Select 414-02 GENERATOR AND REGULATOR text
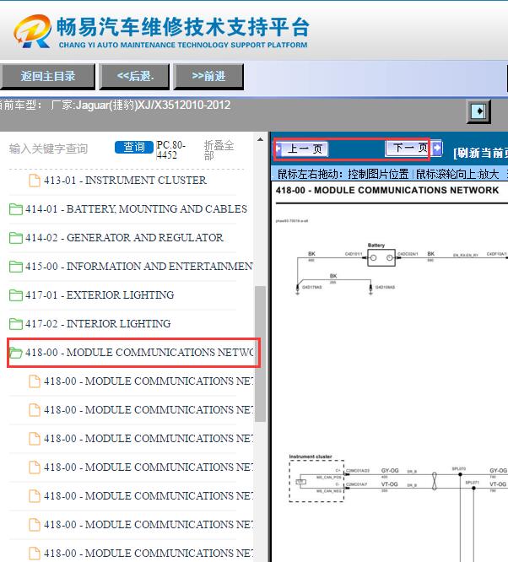Image resolution: width=508 pixels, height=562 pixels. (x=124, y=237)
